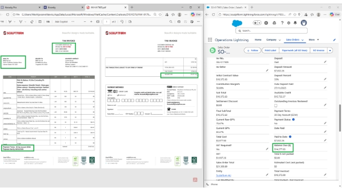Open the Paid to Date info icon

pos(290,137)
